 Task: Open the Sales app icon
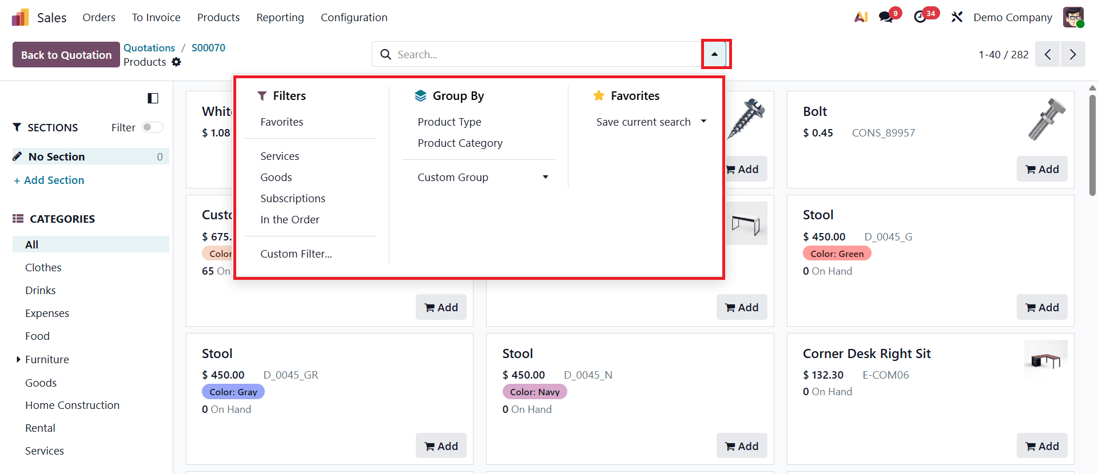click(19, 17)
